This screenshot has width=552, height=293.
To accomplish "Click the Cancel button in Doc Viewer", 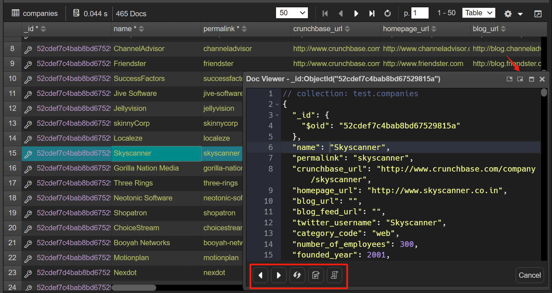I will tap(530, 275).
